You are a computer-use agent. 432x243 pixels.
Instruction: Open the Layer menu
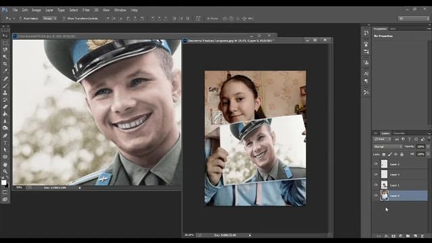49,10
